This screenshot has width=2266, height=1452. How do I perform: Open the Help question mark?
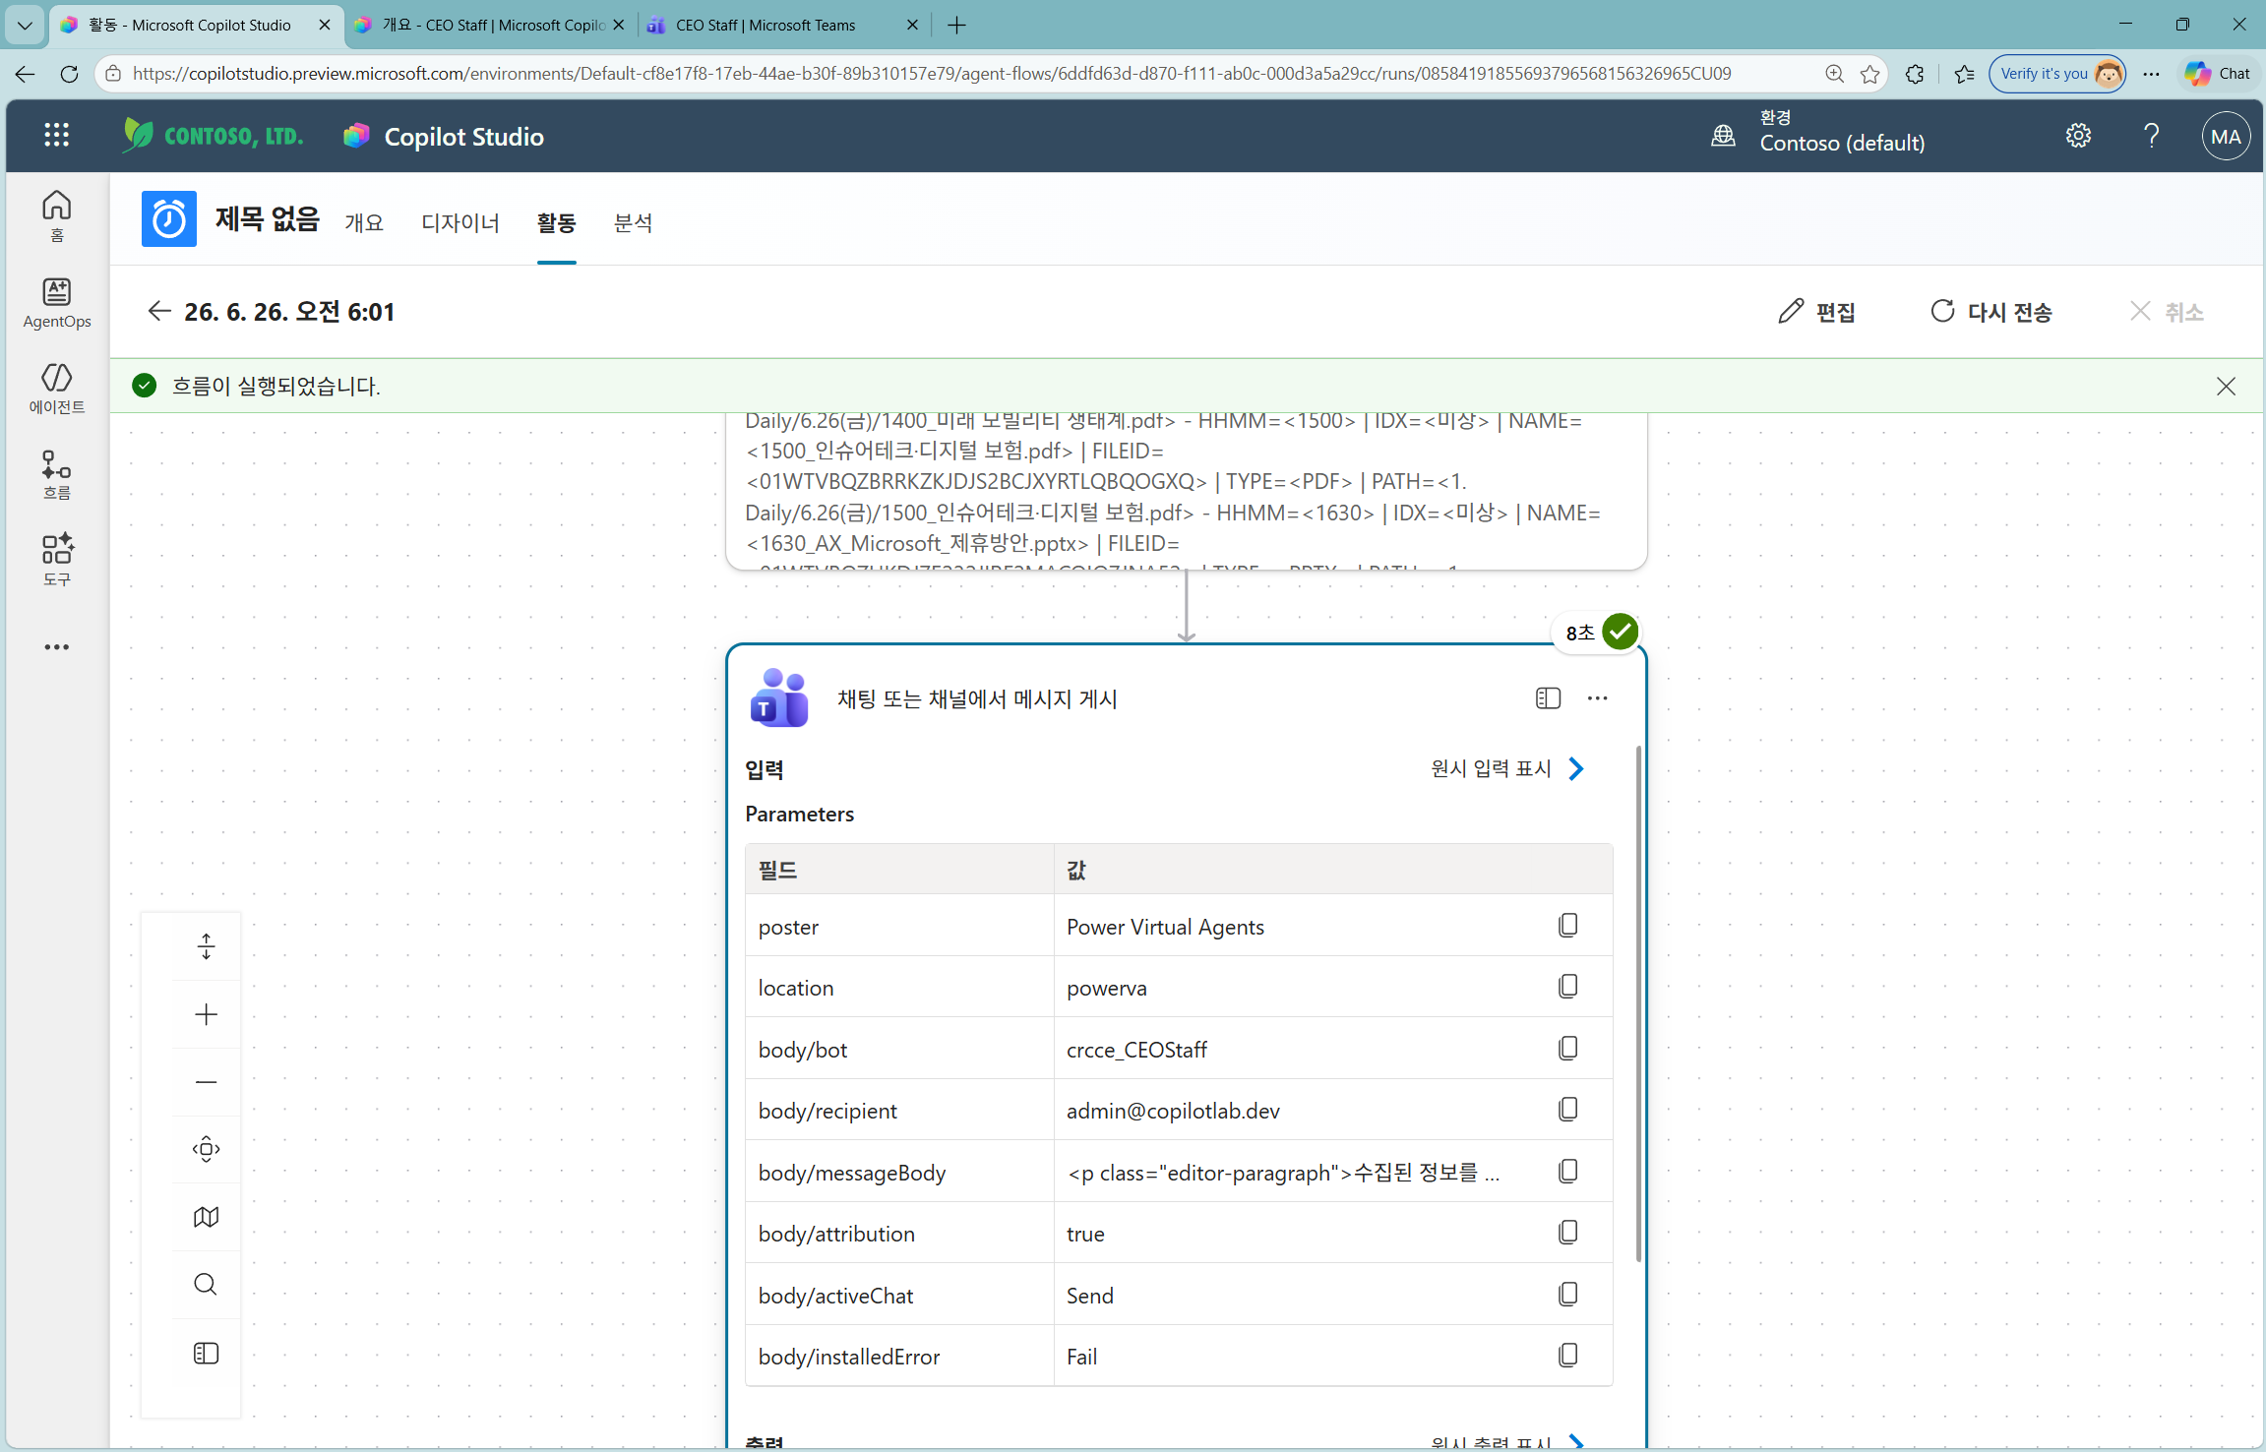2152,136
